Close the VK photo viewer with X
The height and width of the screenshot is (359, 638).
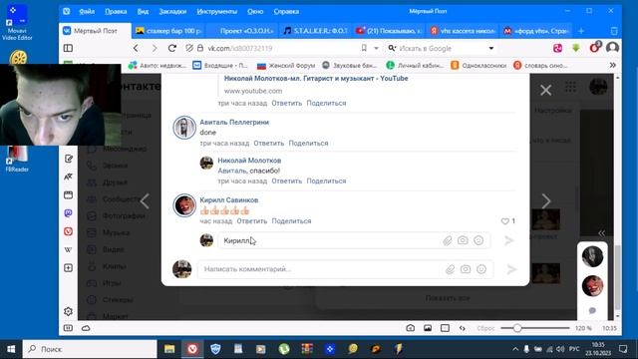pyautogui.click(x=545, y=90)
